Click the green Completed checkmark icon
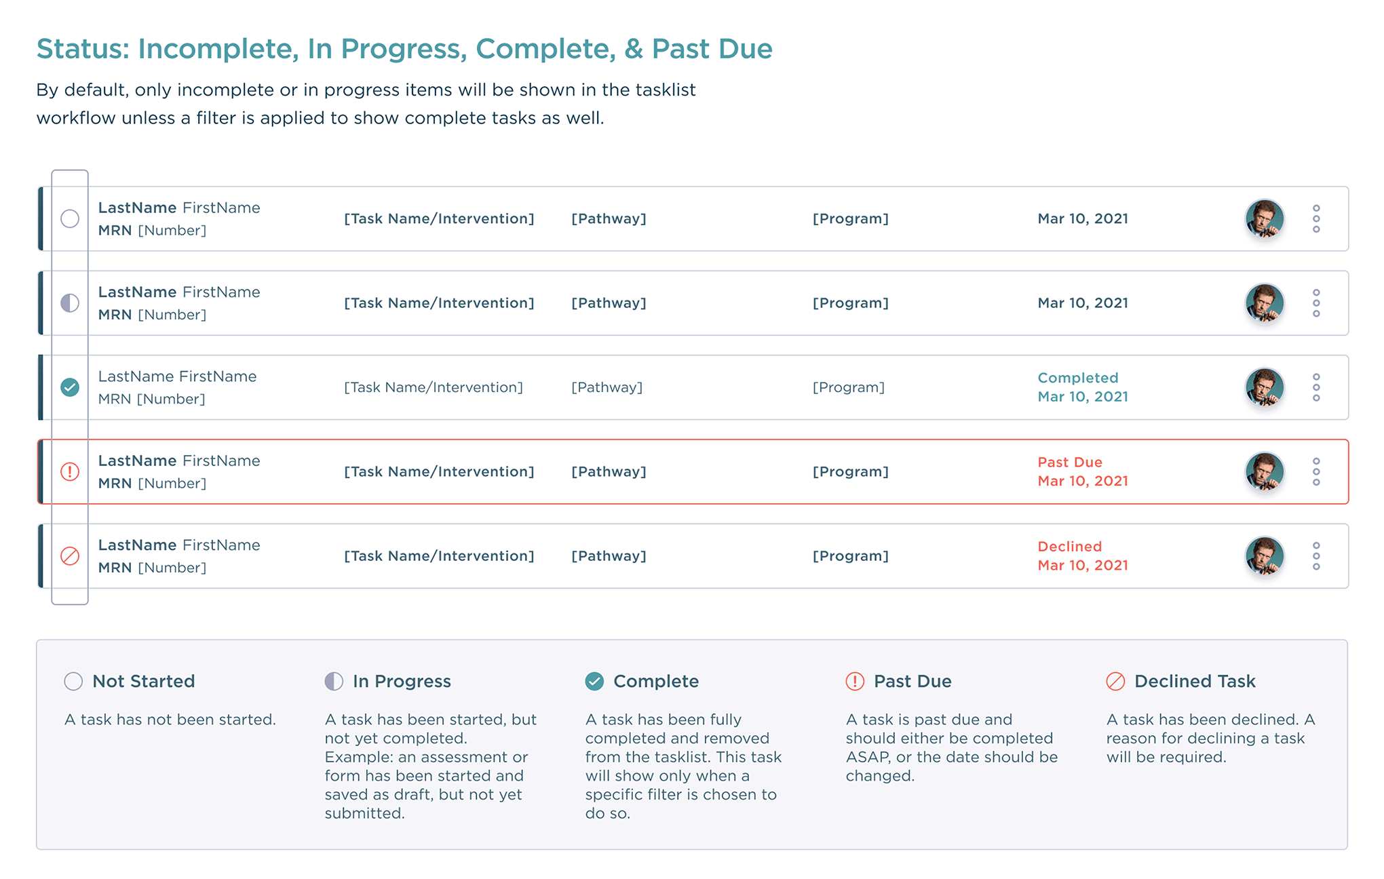The height and width of the screenshot is (879, 1384). (x=70, y=387)
